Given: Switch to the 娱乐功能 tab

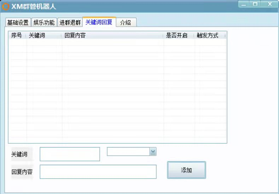Looking at the screenshot, I should click(44, 22).
